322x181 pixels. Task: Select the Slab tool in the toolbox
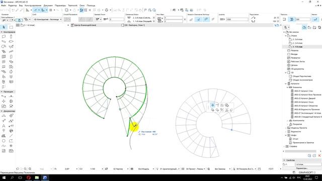click(x=11, y=42)
